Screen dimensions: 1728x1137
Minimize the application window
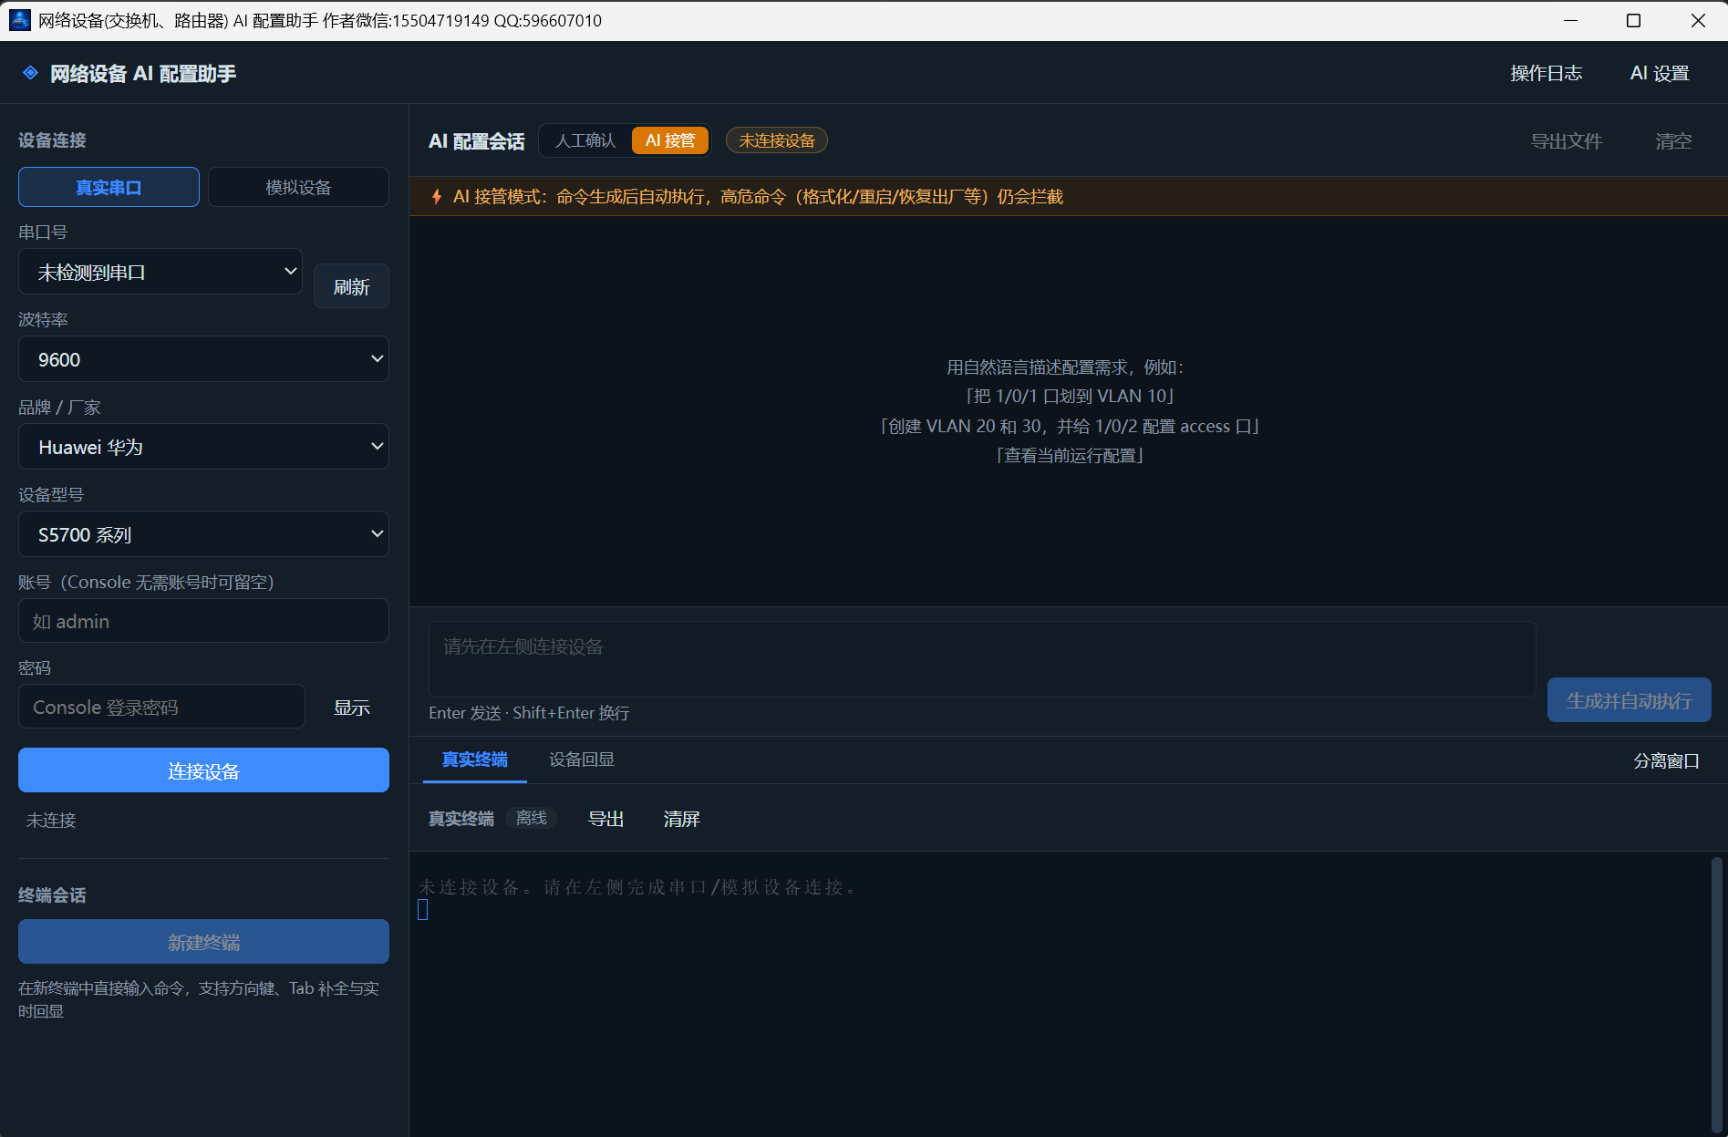click(1570, 20)
